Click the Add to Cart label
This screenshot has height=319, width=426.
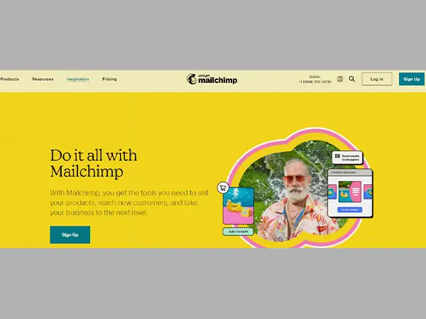[239, 232]
